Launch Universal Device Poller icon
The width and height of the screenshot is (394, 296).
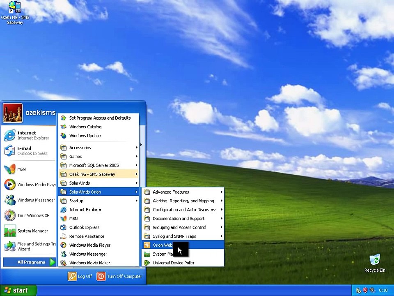pyautogui.click(x=147, y=263)
